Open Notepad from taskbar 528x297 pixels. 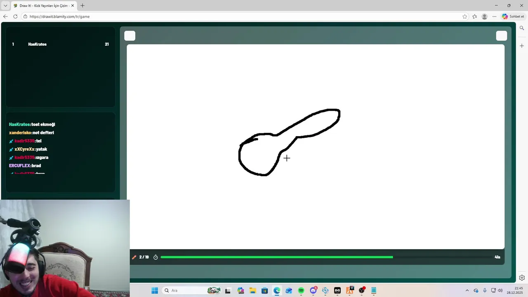[x=374, y=290]
